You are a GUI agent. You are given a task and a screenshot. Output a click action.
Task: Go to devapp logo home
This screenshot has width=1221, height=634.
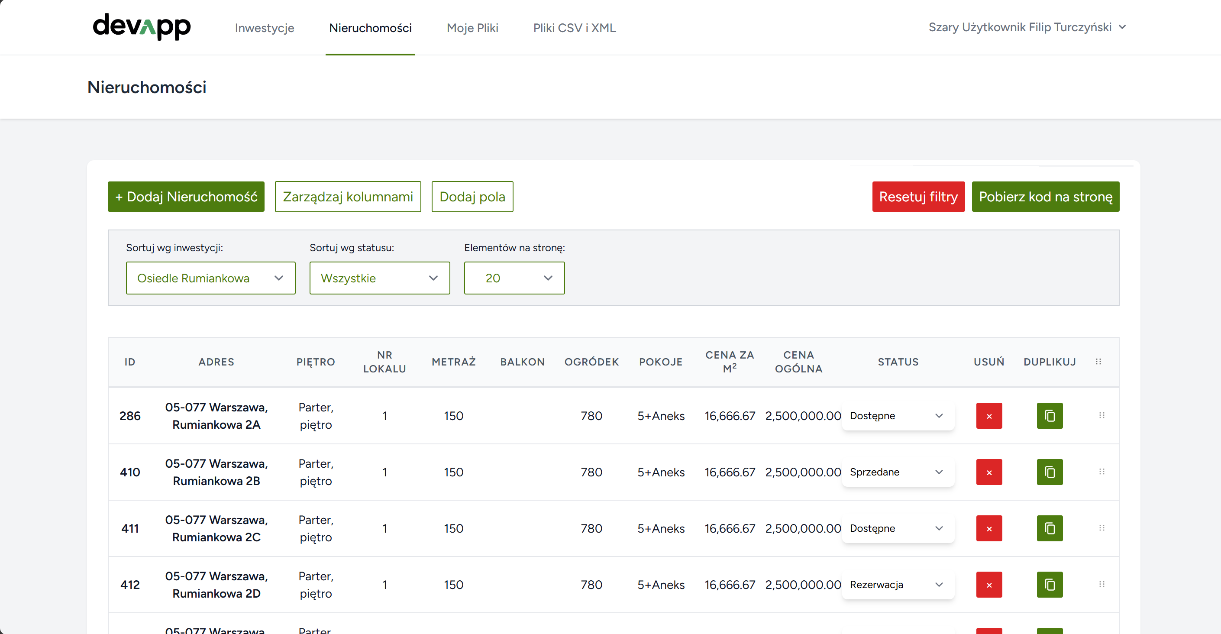point(142,26)
